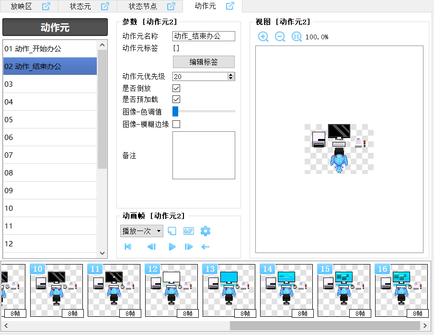Screen dimensions: 434x335
Task: Click the sticky note icon beside play mode
Action: coord(172,231)
